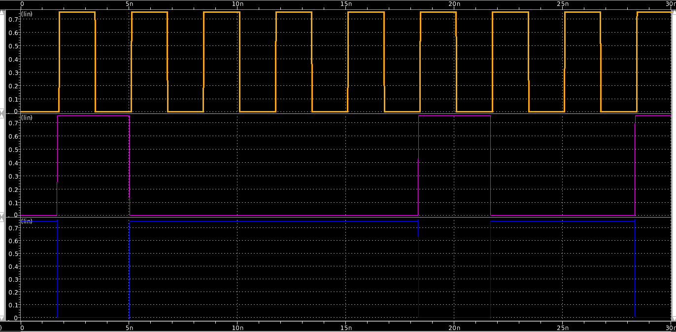Click the 0.7 label on the magenta panel's y-axis

13,123
